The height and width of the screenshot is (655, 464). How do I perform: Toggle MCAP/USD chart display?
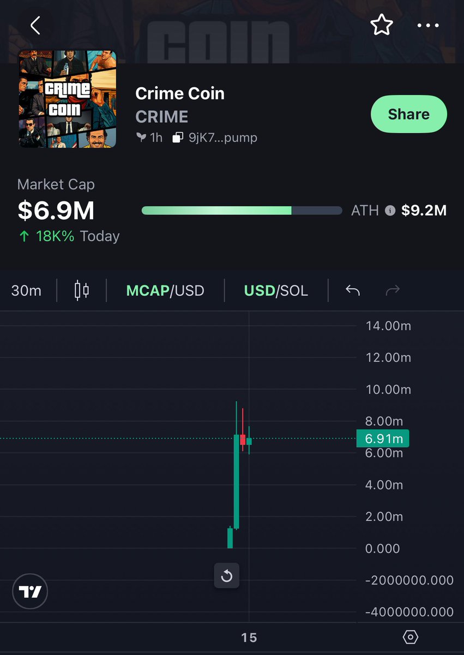[165, 291]
